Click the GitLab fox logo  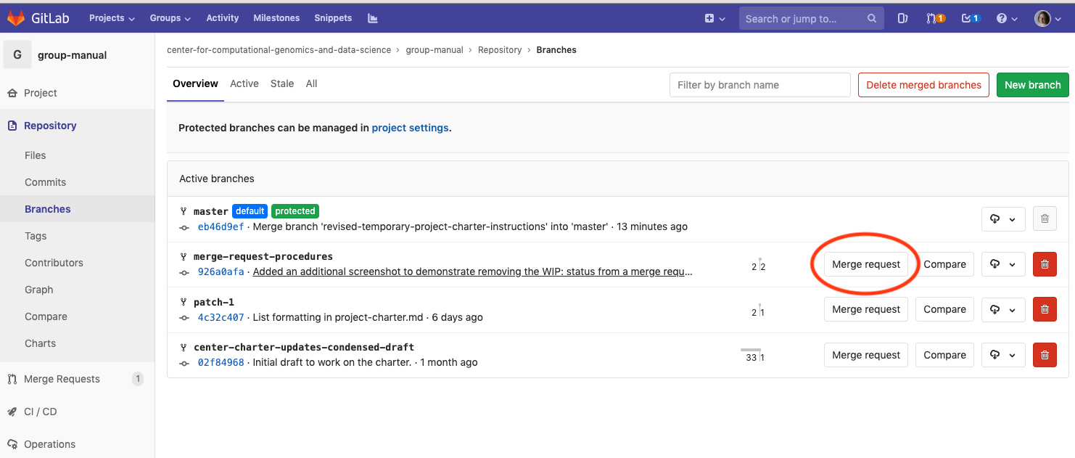[16, 18]
